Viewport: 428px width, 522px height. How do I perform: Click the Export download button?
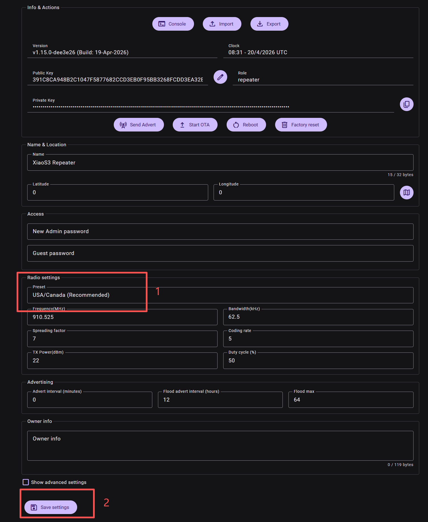pos(269,24)
